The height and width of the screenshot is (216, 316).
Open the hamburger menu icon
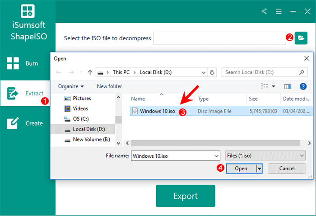(279, 11)
